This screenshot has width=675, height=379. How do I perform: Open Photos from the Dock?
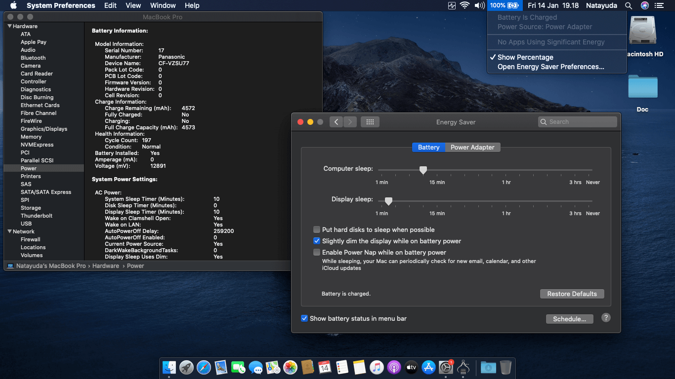[x=290, y=367]
